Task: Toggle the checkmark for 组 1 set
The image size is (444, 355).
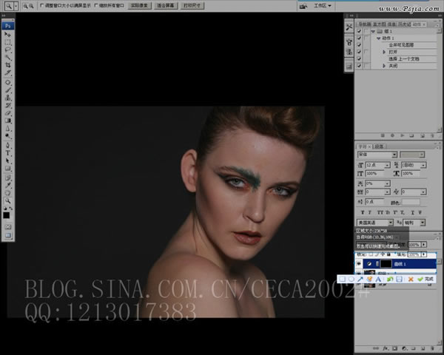Action: (359, 31)
